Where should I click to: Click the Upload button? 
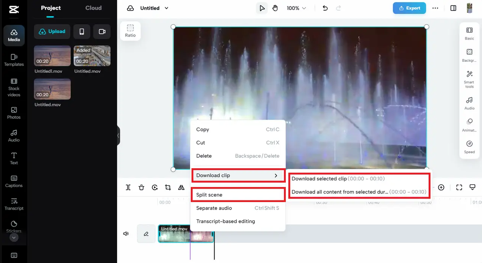coord(52,32)
